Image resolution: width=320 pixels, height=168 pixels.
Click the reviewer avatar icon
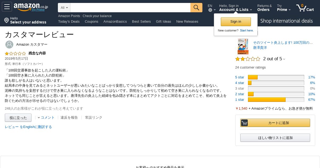pos(9,45)
